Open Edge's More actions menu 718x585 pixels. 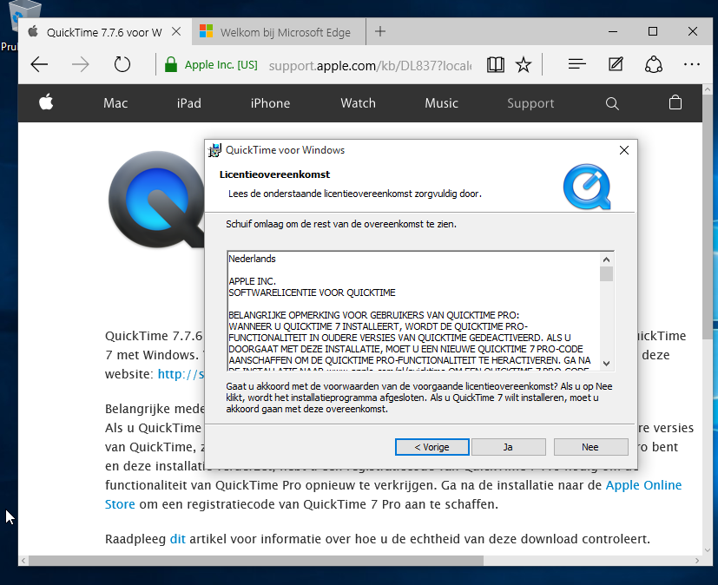coord(691,64)
